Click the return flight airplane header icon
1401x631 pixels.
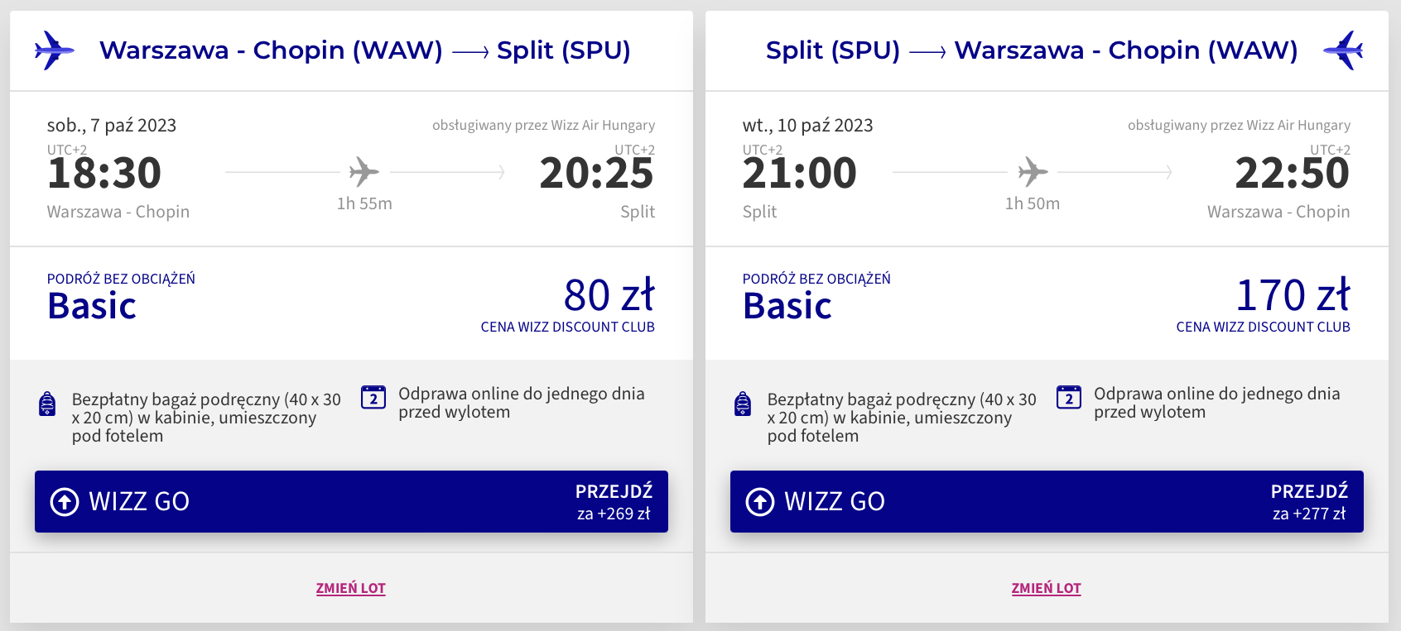coord(1343,50)
